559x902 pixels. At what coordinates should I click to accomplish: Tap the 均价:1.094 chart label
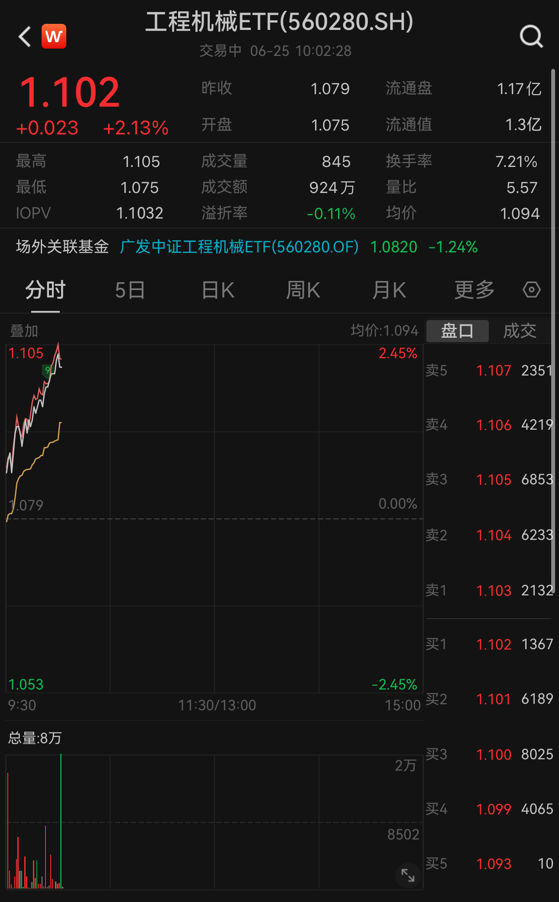point(384,331)
